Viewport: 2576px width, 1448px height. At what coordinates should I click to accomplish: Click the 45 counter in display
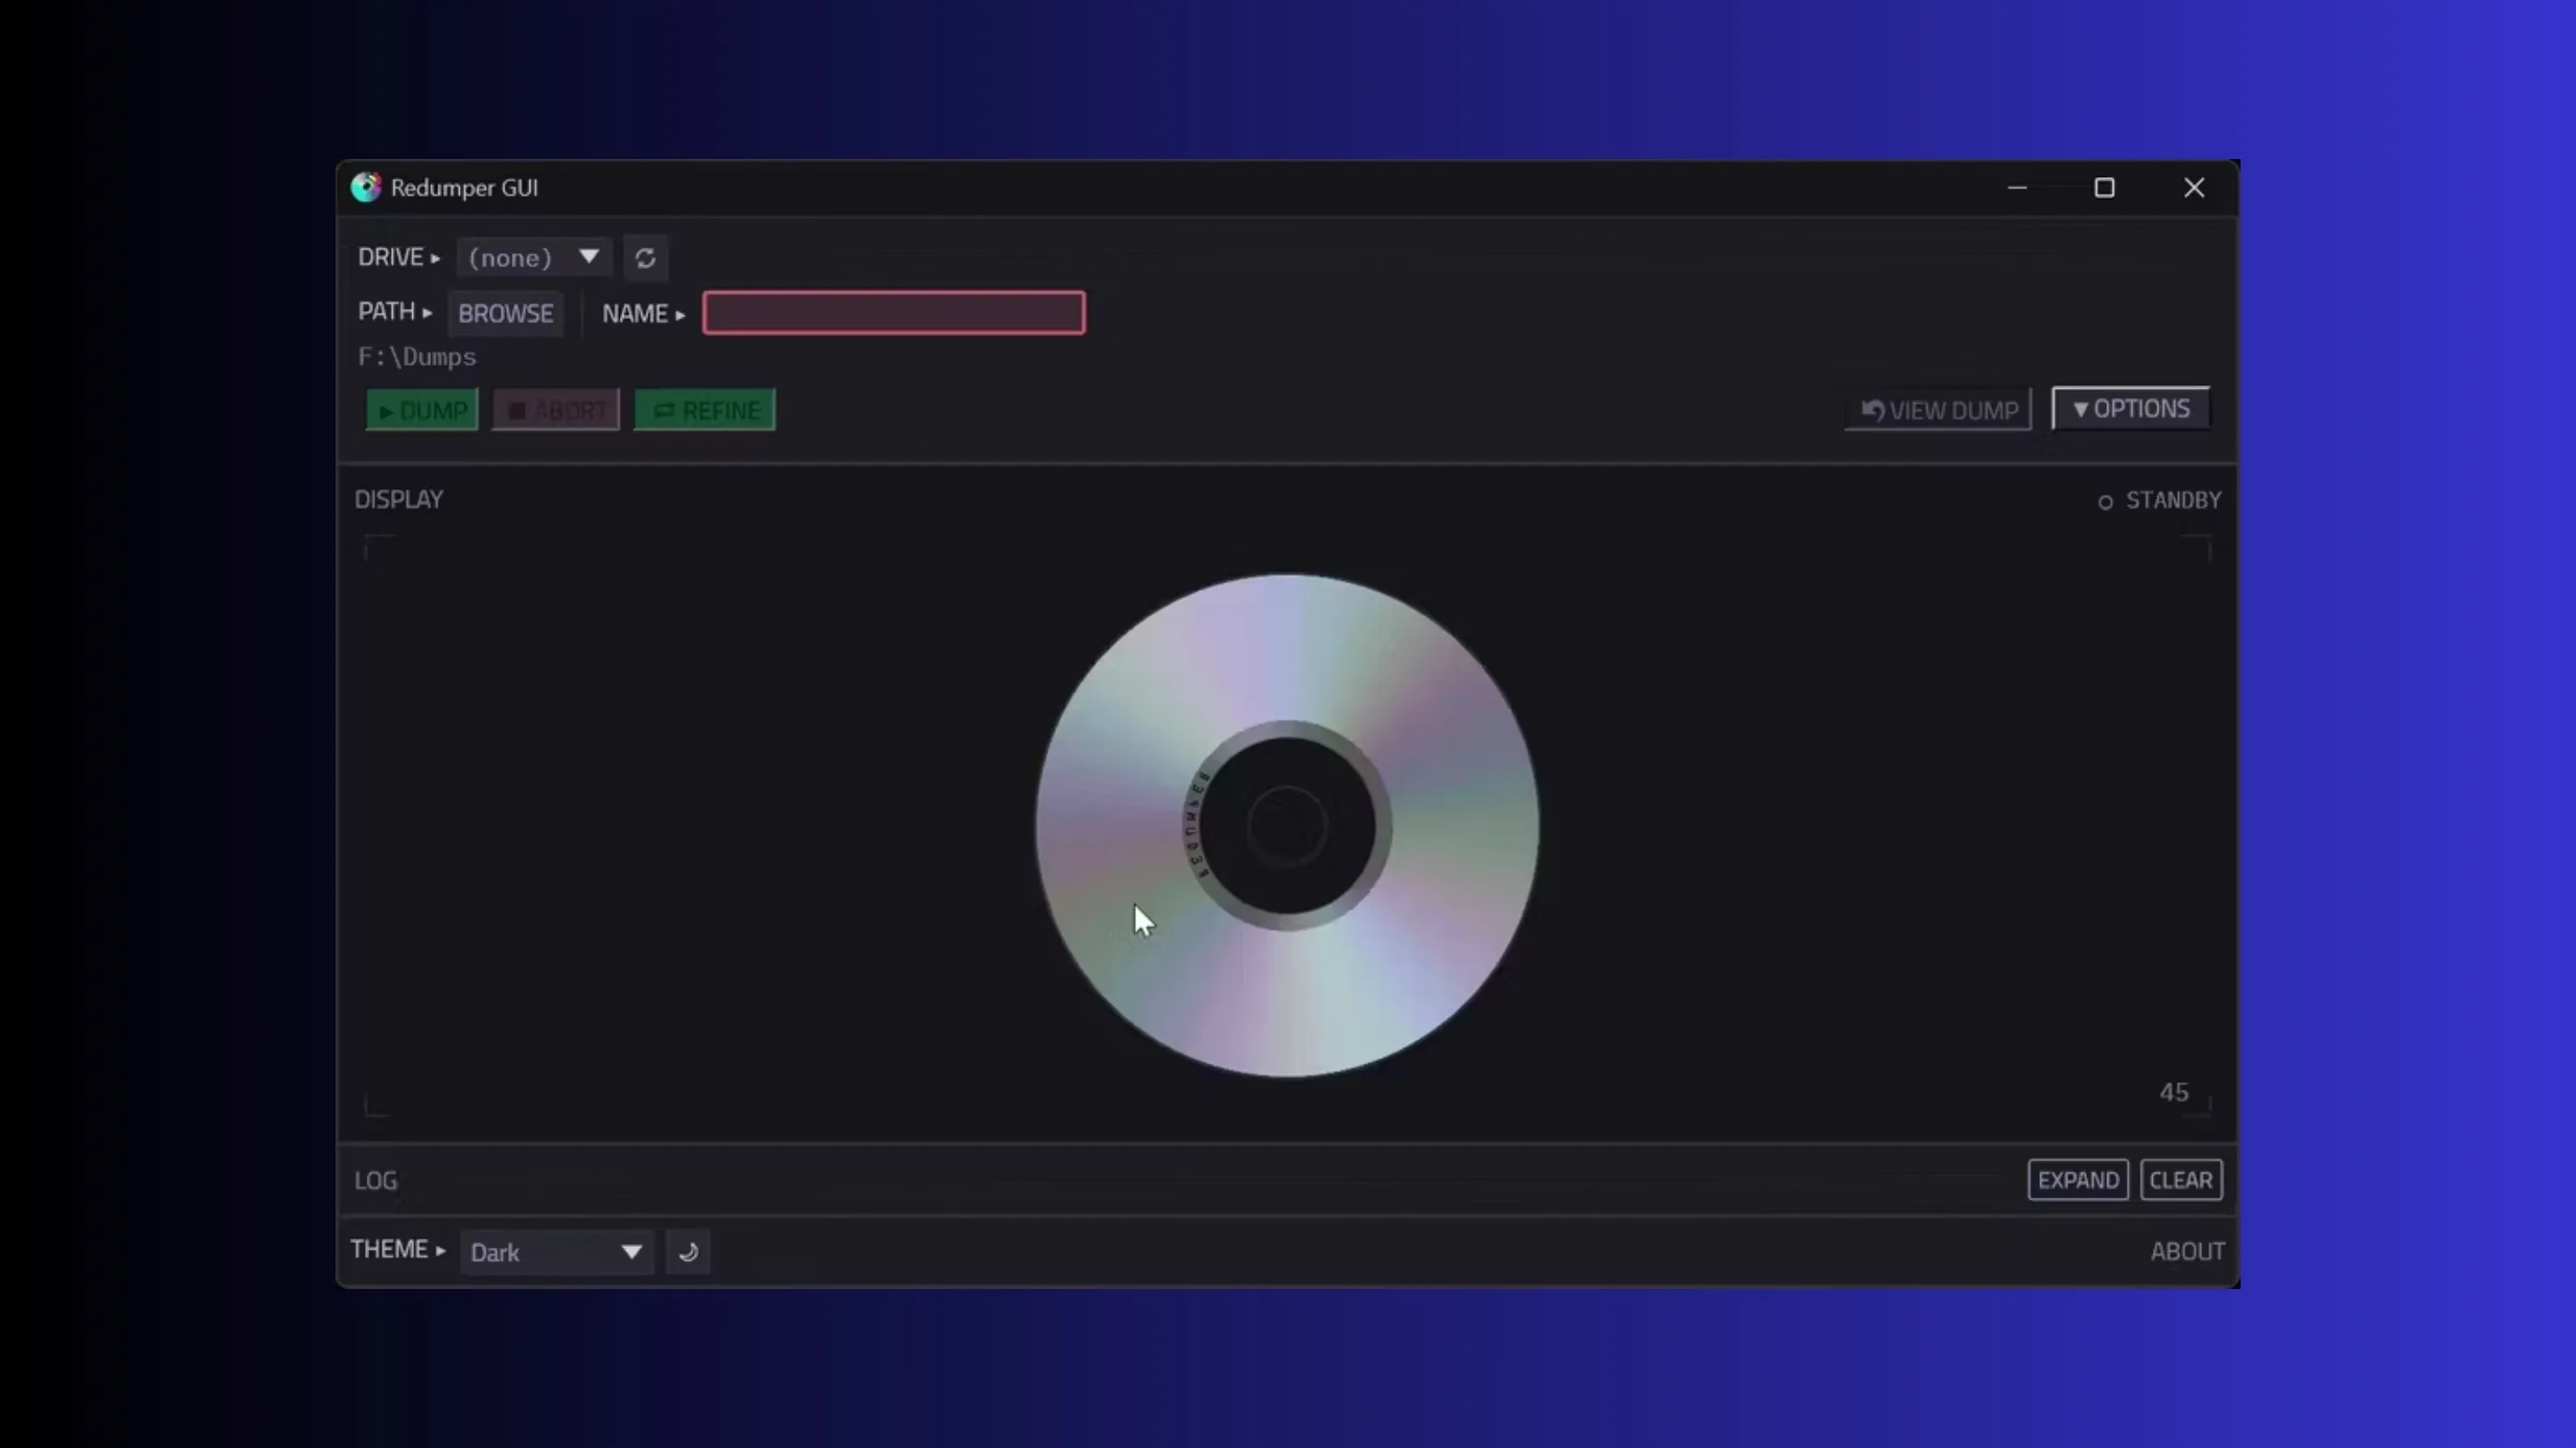(x=2173, y=1091)
